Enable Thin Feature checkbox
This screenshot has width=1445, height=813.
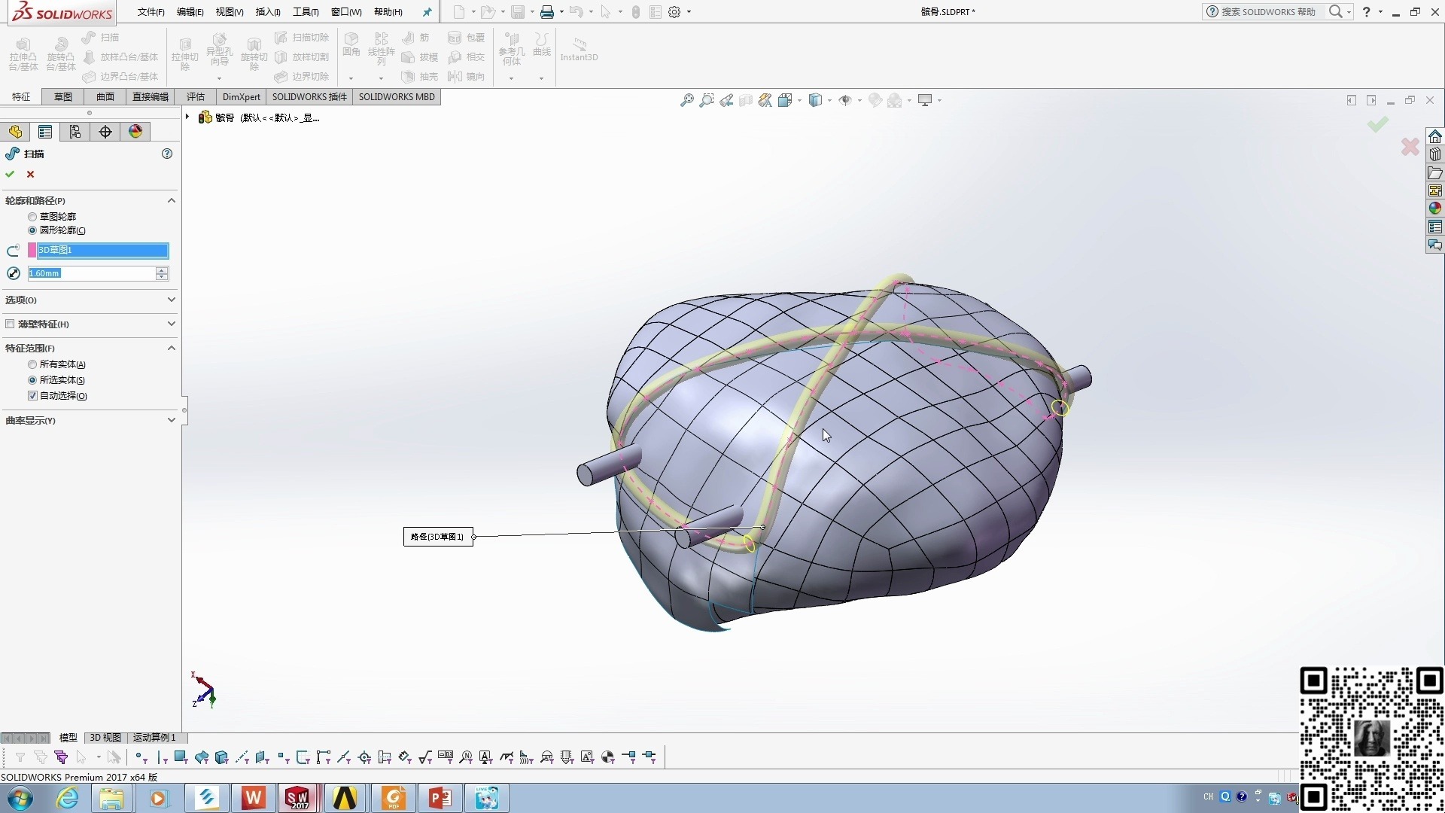10,324
